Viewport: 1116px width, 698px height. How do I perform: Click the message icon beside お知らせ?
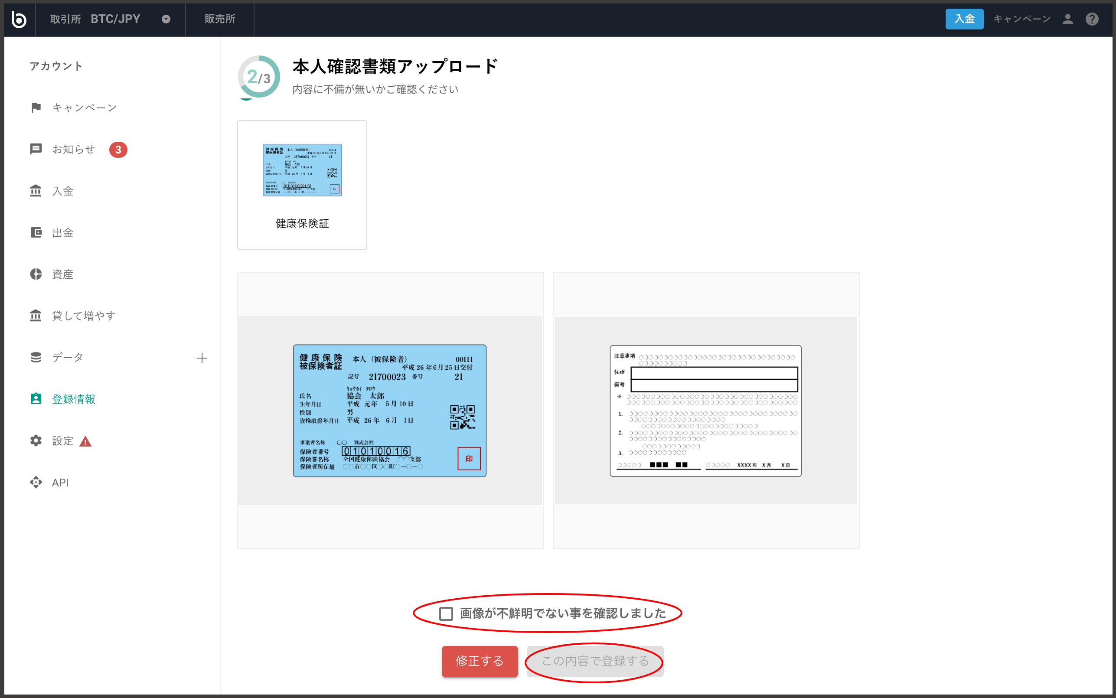coord(36,149)
